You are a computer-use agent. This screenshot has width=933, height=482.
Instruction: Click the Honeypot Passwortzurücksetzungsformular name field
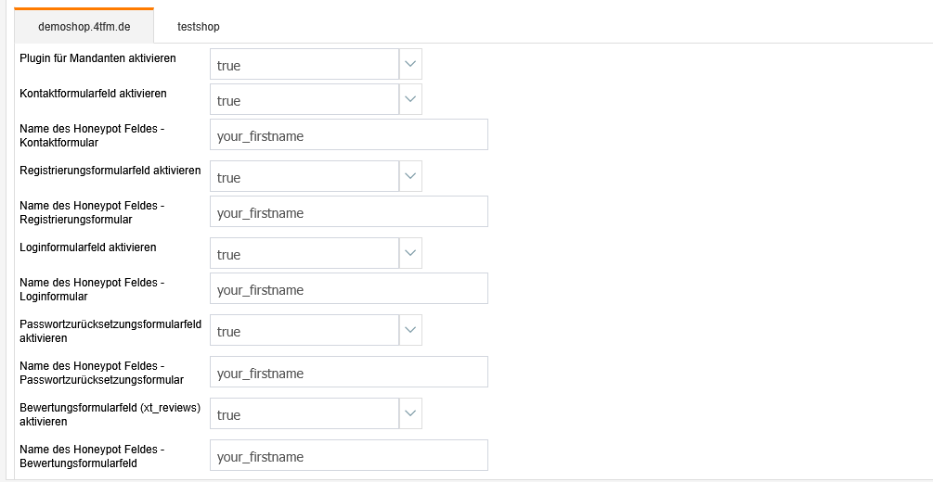tap(348, 373)
